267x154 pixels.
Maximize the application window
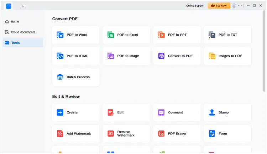pos(255,6)
